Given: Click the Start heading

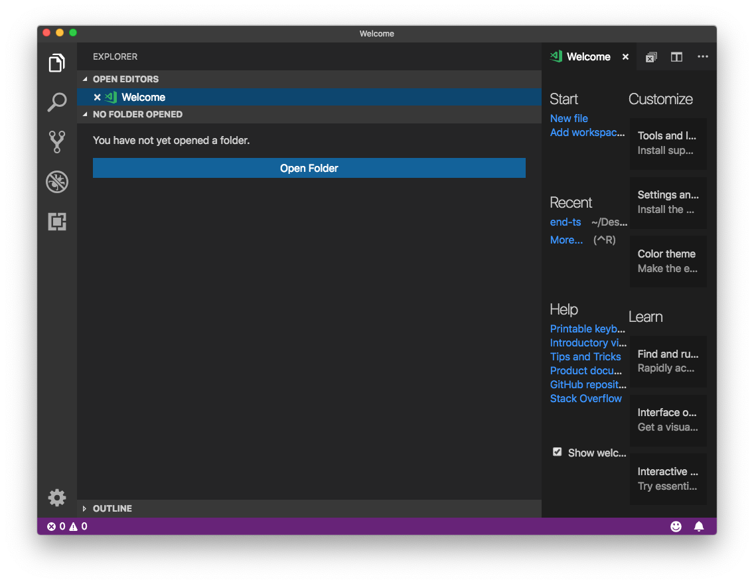Looking at the screenshot, I should pyautogui.click(x=564, y=99).
